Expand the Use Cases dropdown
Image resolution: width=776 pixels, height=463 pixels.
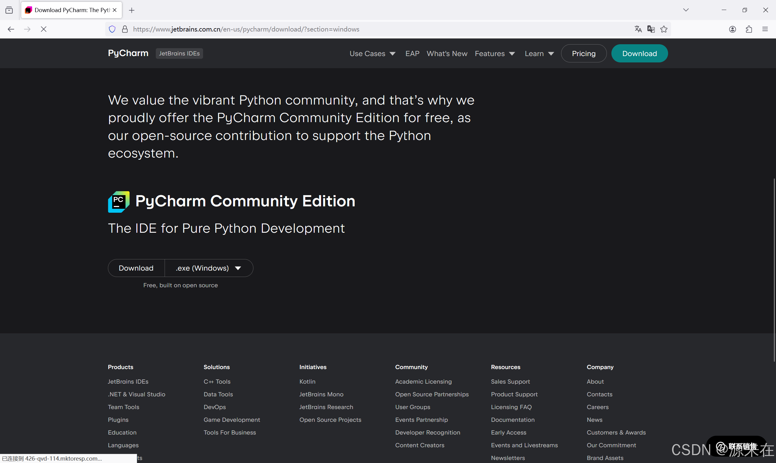[372, 53]
